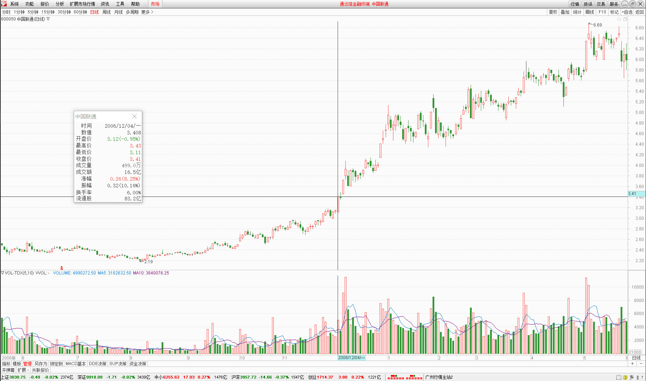The image size is (646, 381).
Task: Click the diamond icon at chart top-right
Action: 619,19
